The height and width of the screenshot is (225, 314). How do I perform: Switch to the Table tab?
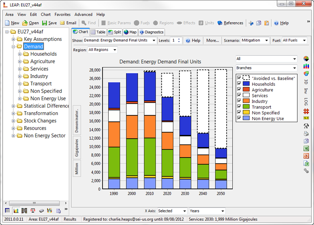98,32
